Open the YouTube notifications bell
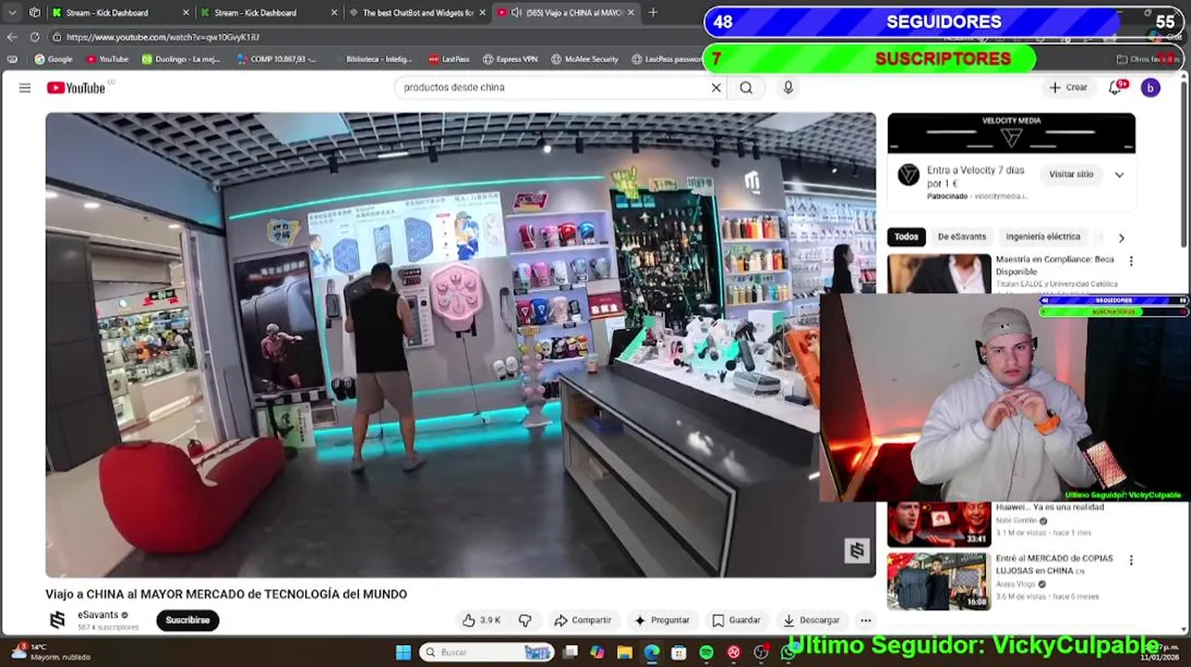Image resolution: width=1191 pixels, height=667 pixels. 1115,87
